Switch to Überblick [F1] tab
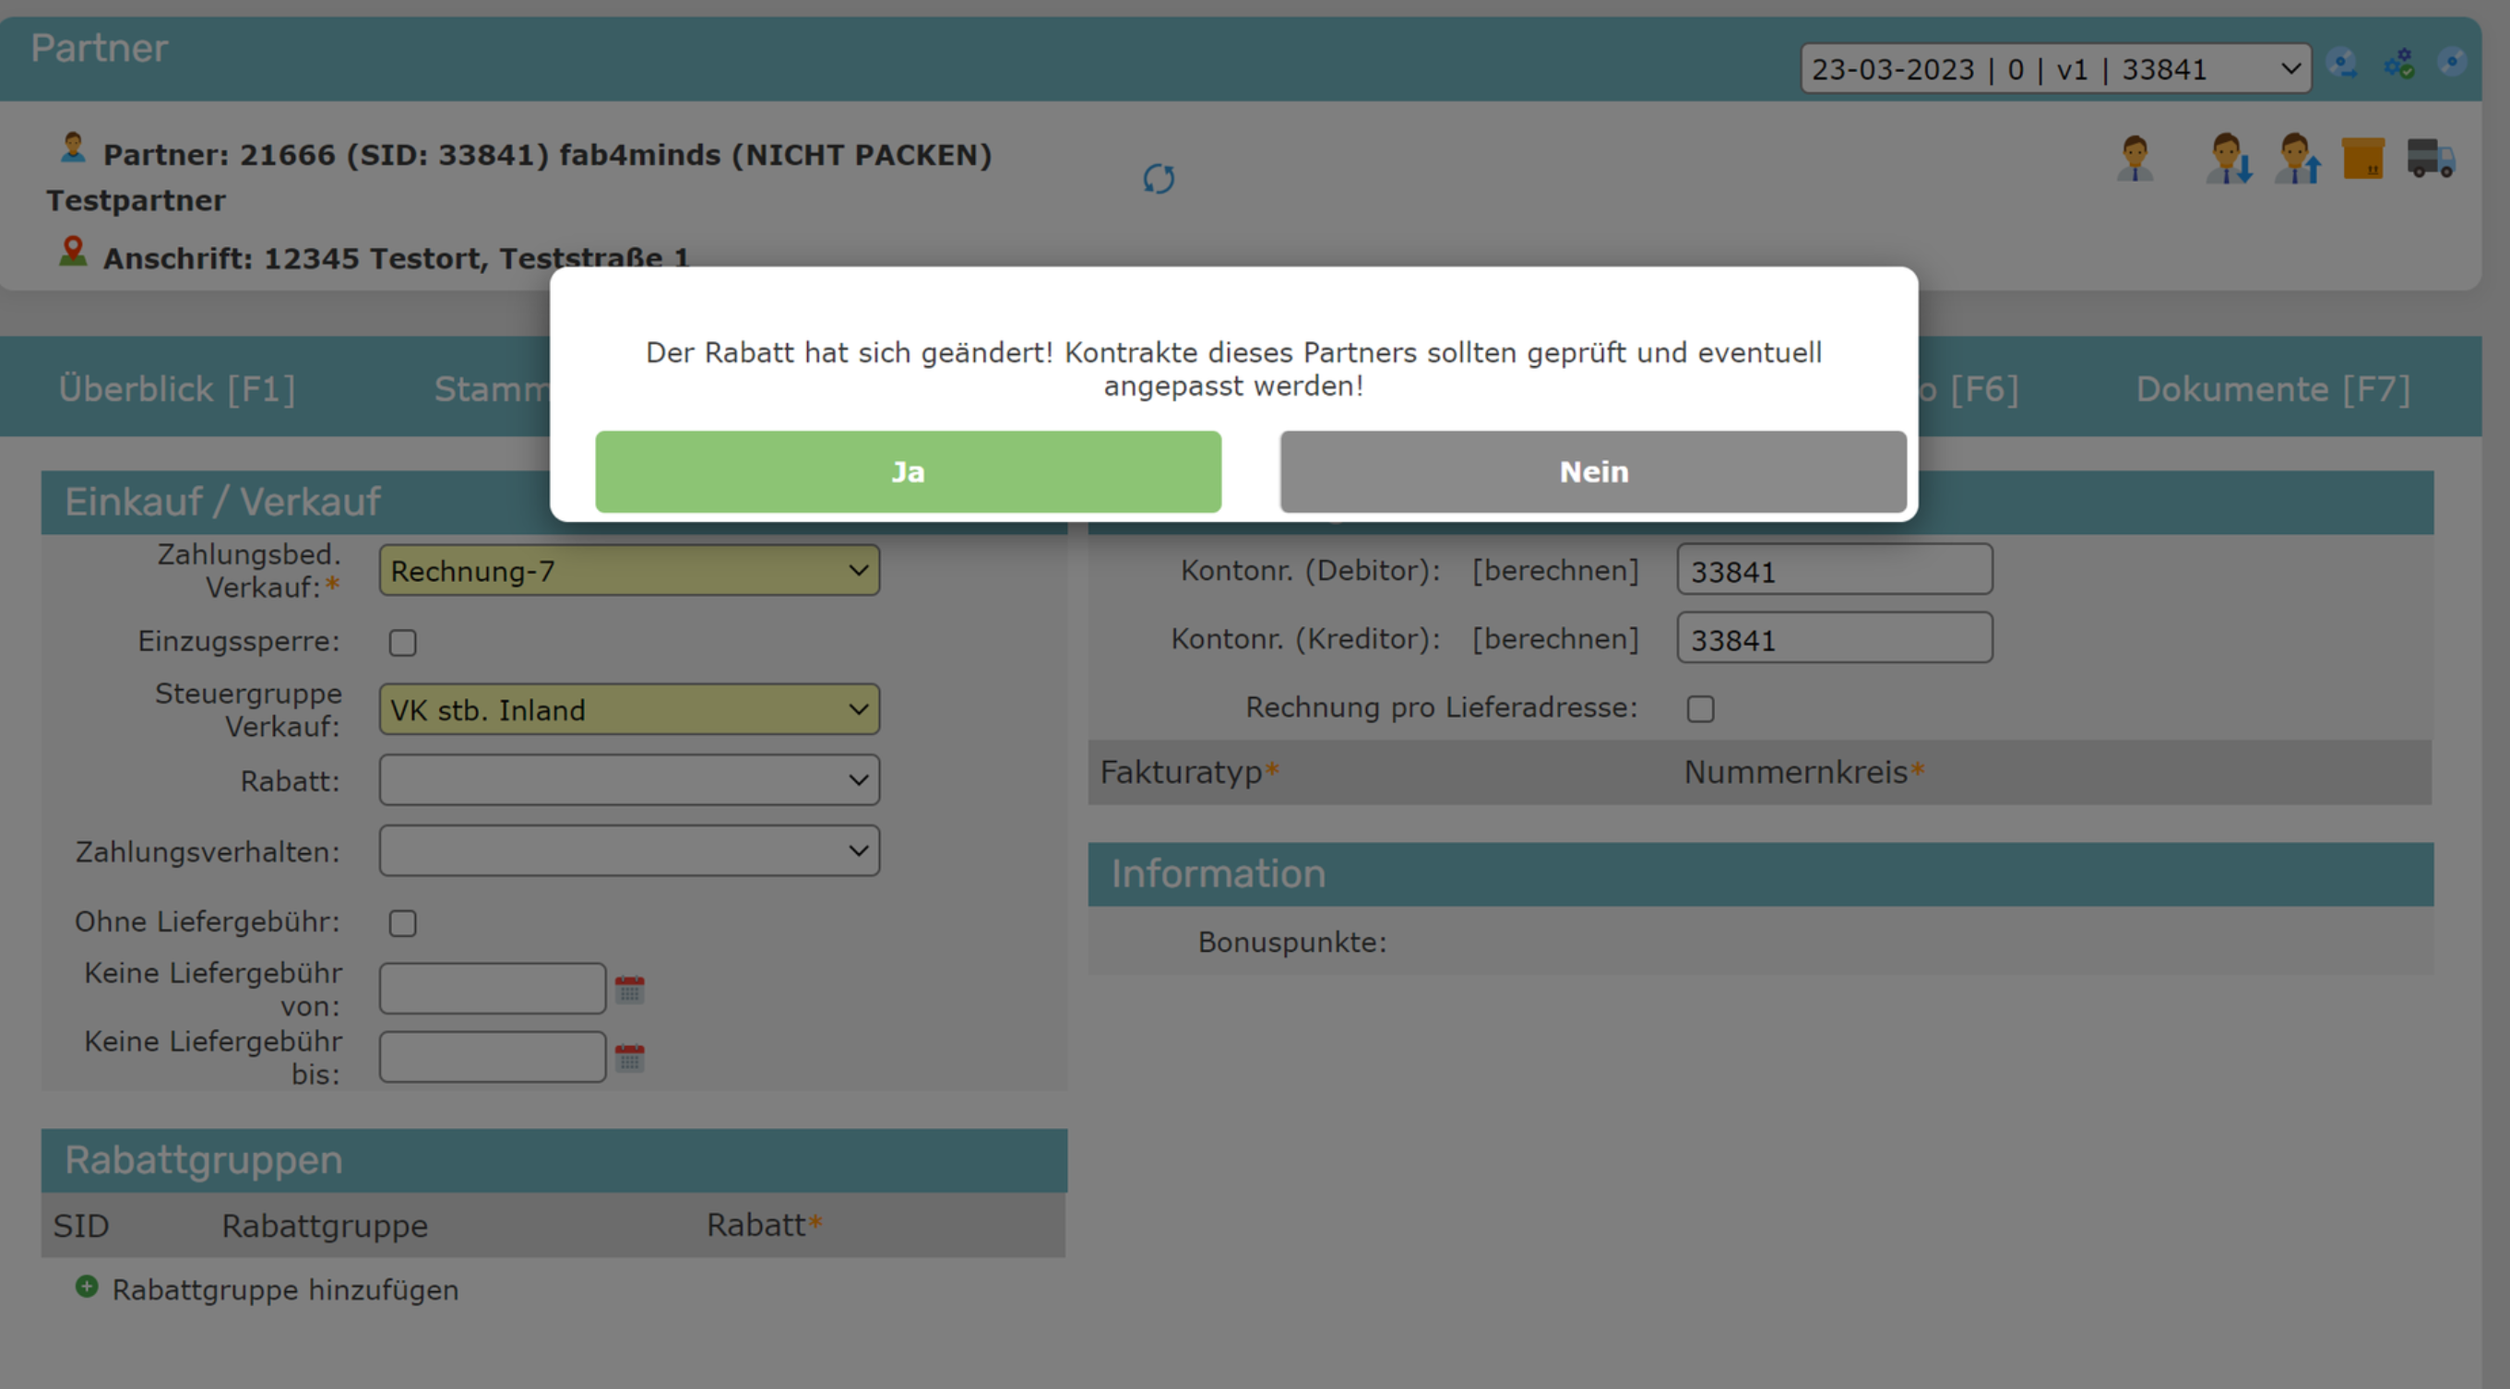Screen dimensions: 2510x1389 pyautogui.click(x=176, y=388)
